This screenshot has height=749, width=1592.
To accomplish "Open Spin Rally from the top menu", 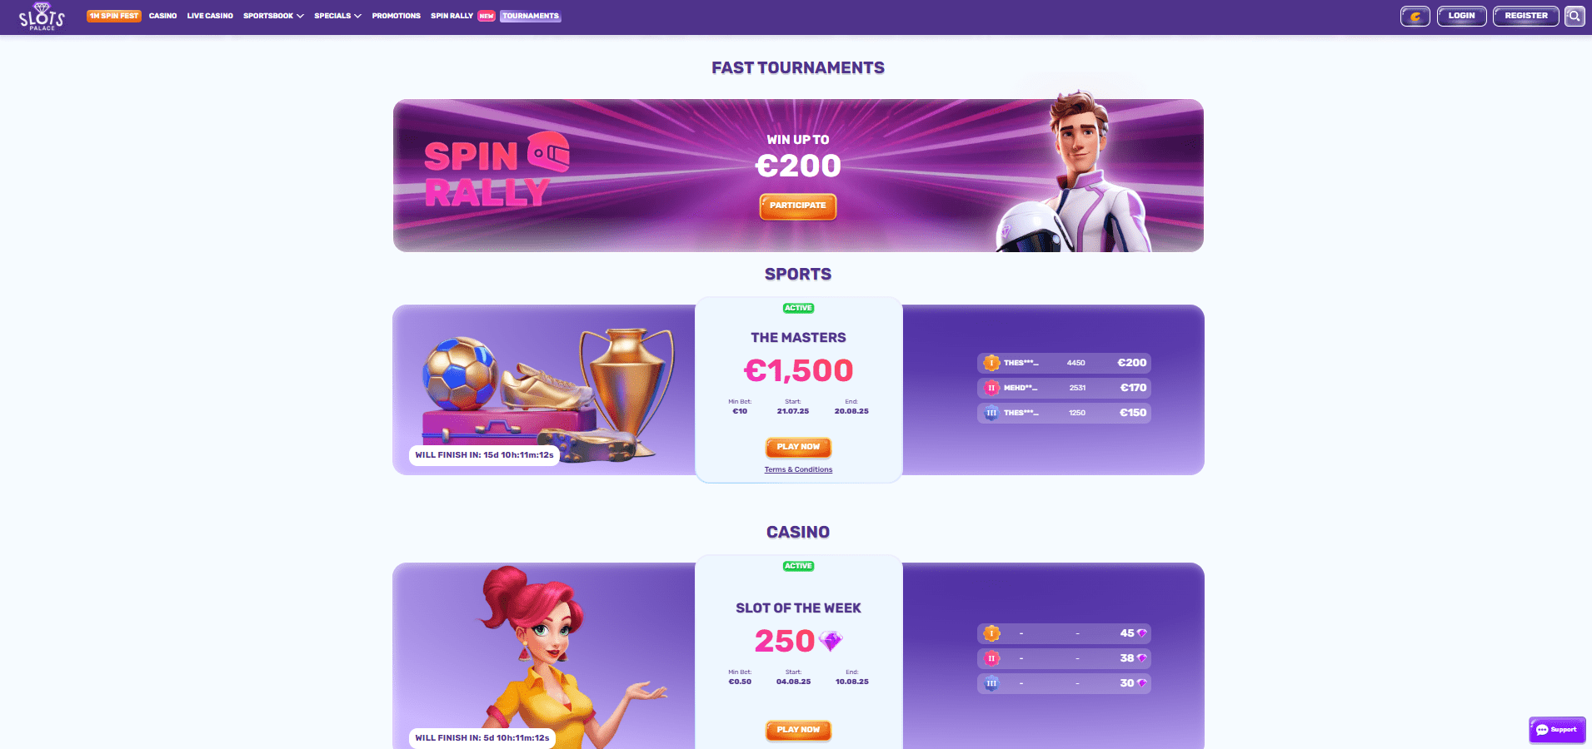I will click(452, 16).
